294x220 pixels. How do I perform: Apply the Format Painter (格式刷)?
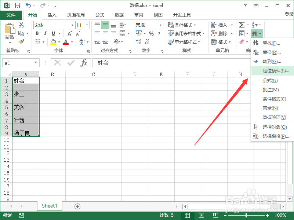coord(21,41)
